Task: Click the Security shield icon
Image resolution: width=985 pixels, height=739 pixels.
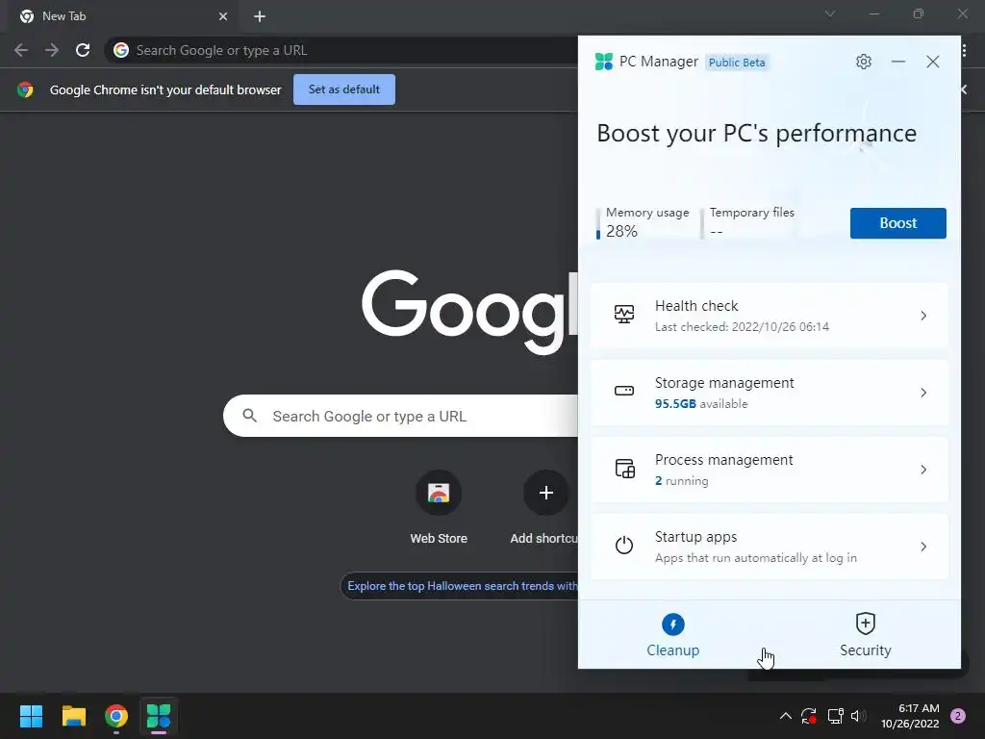Action: tap(865, 624)
